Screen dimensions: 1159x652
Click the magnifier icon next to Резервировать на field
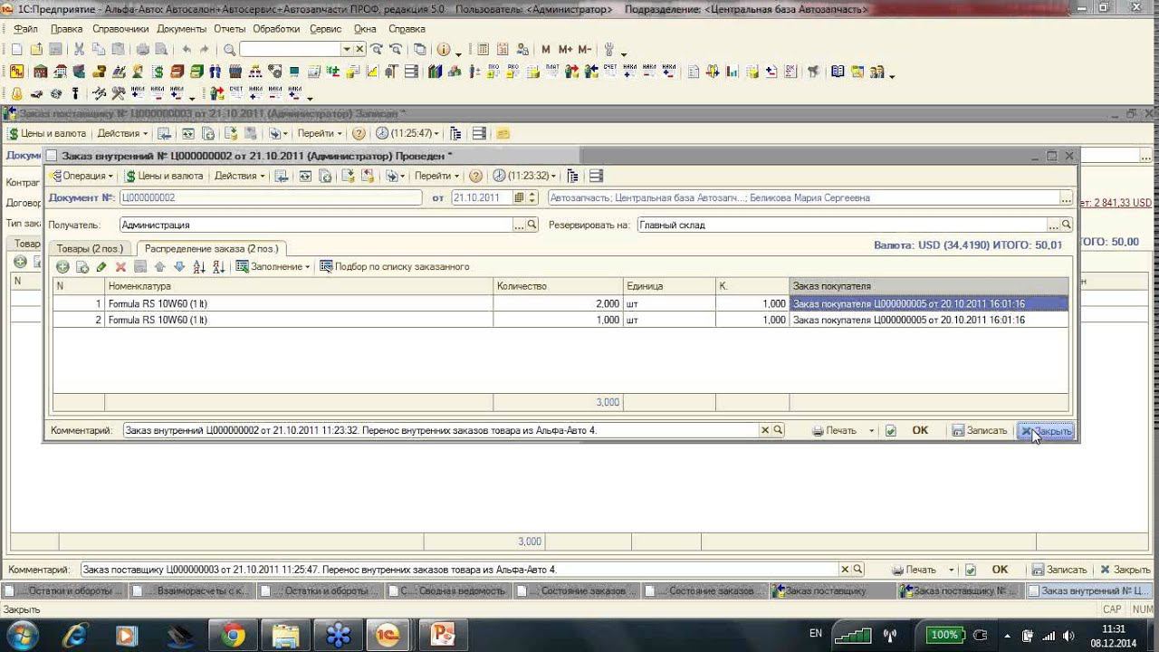[x=1067, y=225]
